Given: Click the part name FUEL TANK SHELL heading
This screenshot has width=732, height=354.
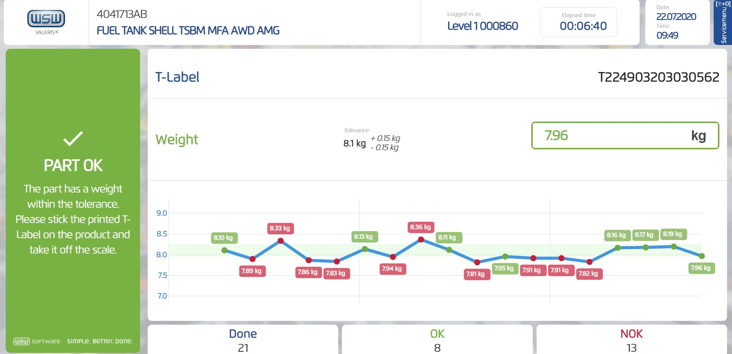Looking at the screenshot, I should pyautogui.click(x=188, y=30).
